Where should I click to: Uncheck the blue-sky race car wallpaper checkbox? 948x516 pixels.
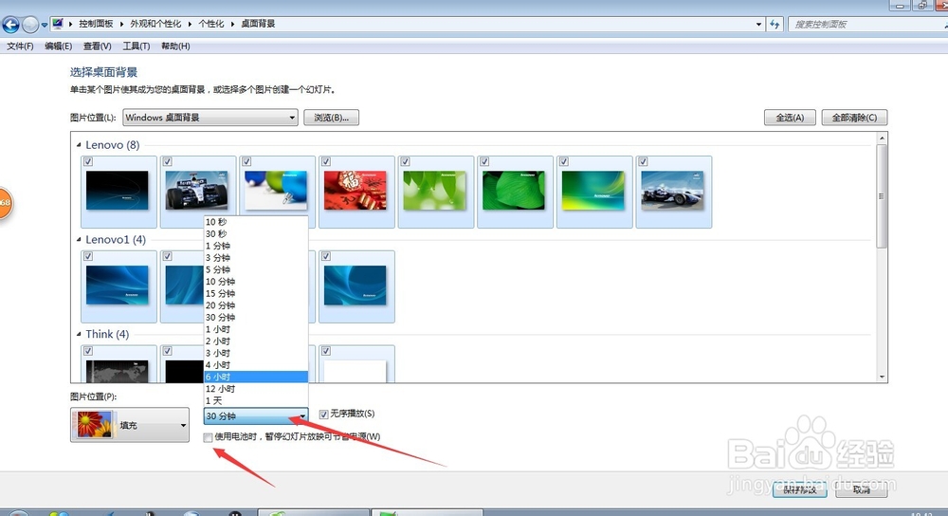(643, 161)
